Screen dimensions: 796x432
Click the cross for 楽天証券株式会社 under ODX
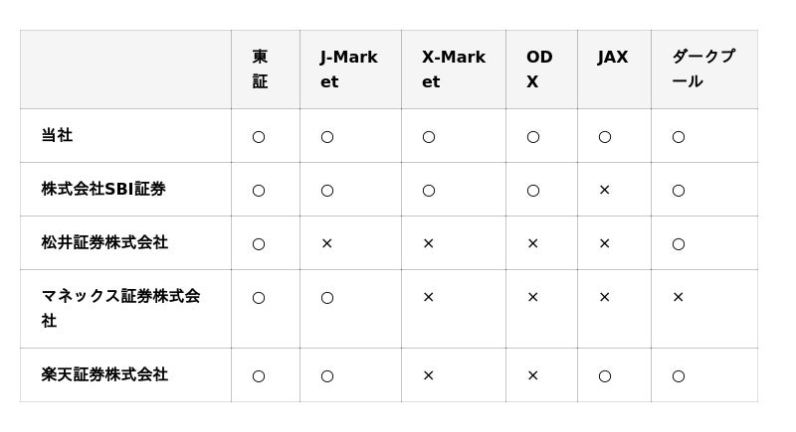click(x=532, y=376)
